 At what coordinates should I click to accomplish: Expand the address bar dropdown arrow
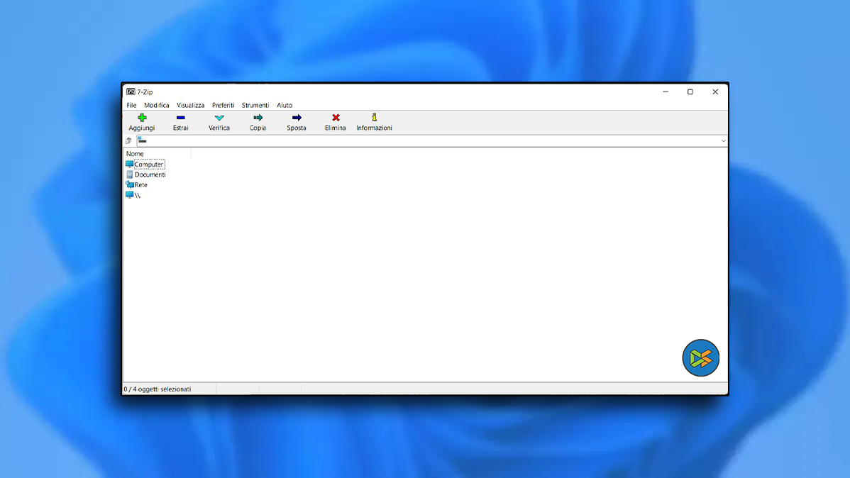click(723, 141)
